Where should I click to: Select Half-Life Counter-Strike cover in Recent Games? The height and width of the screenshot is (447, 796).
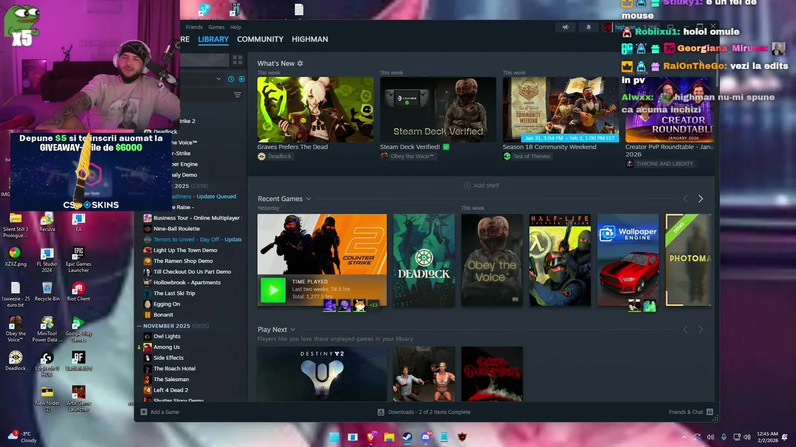(x=560, y=260)
